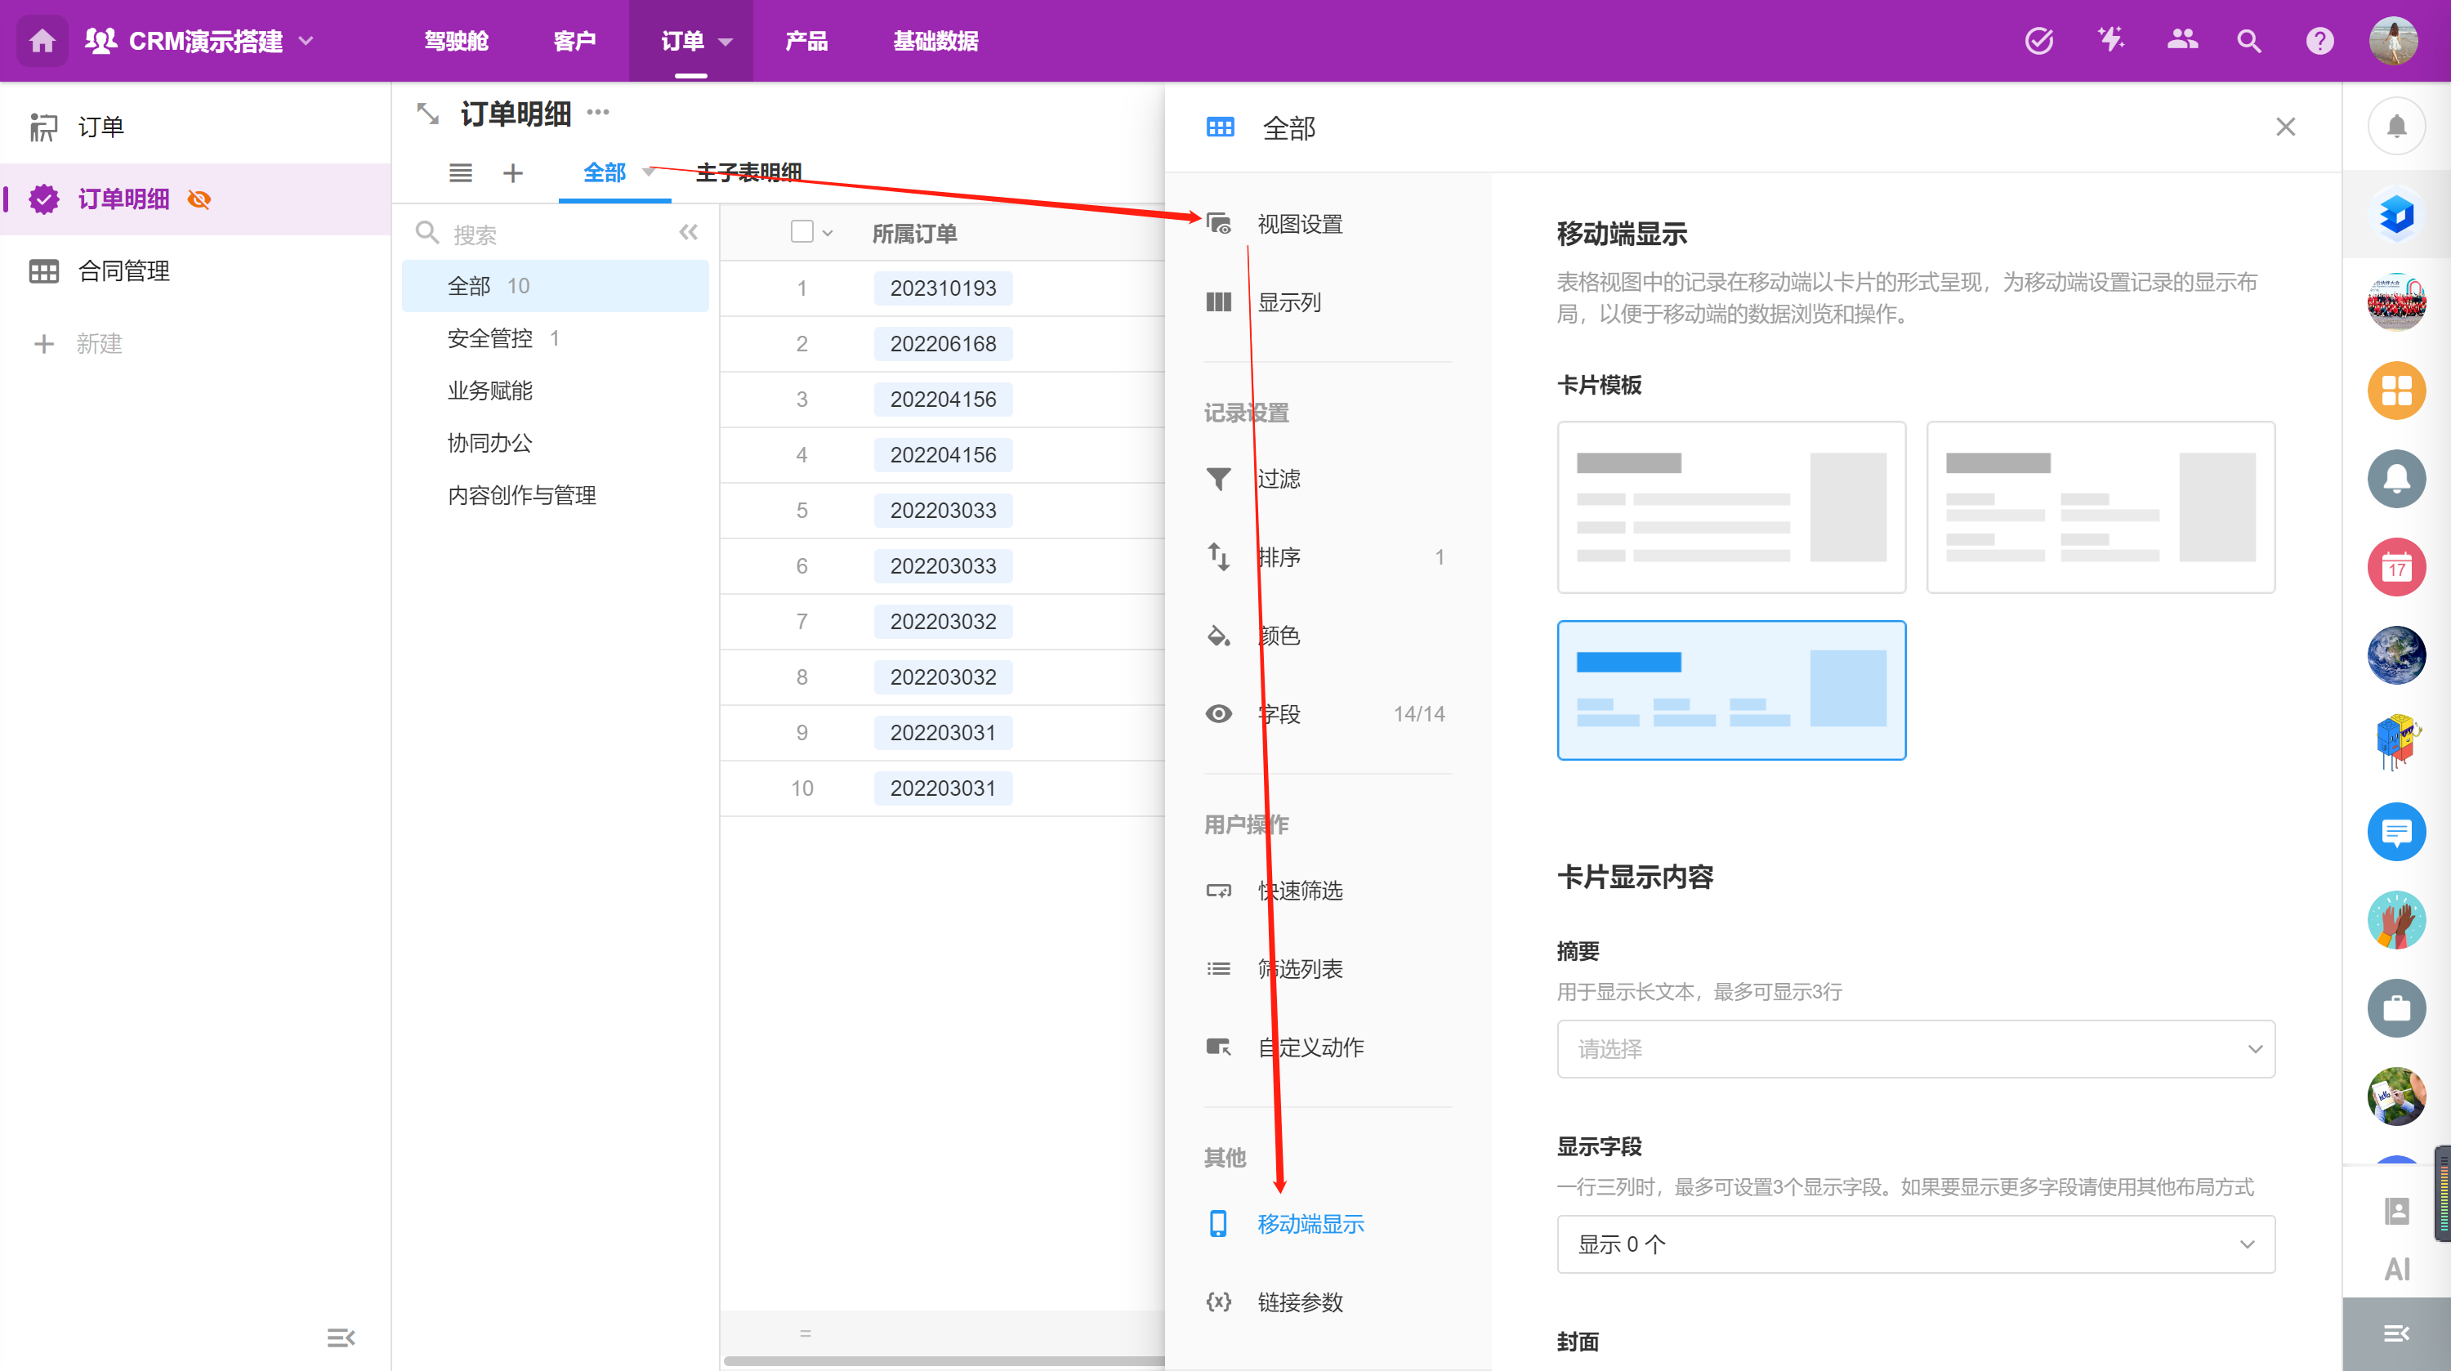Open the 主子表明细 view tab

(749, 172)
